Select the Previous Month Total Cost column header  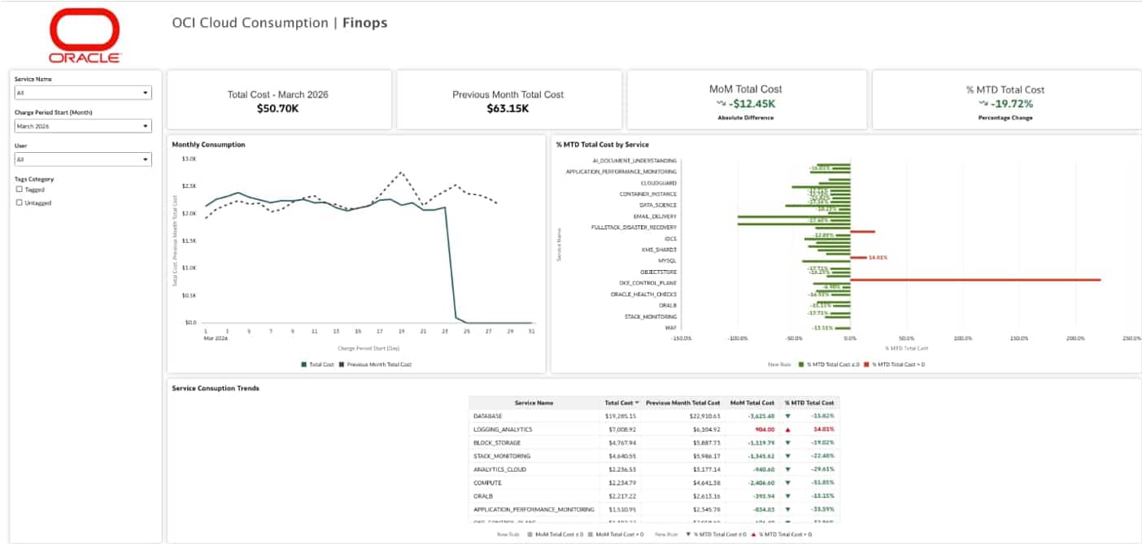click(x=683, y=403)
